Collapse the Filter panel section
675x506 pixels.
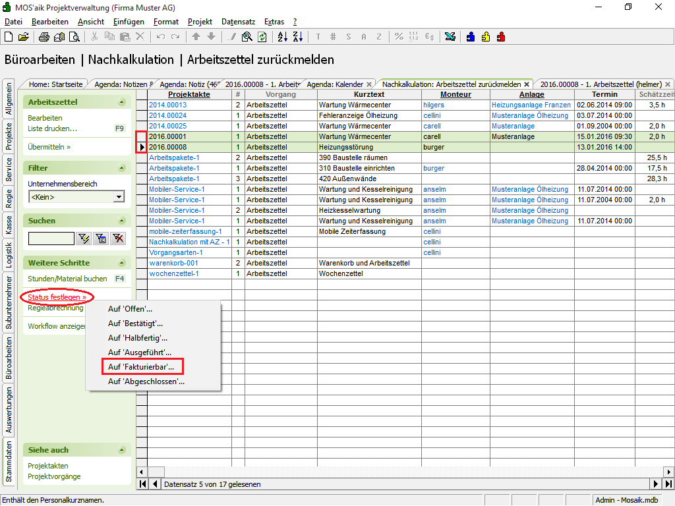point(121,168)
